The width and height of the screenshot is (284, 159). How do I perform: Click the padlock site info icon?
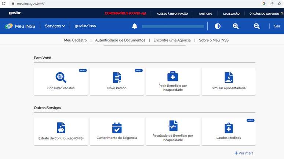[13, 3]
